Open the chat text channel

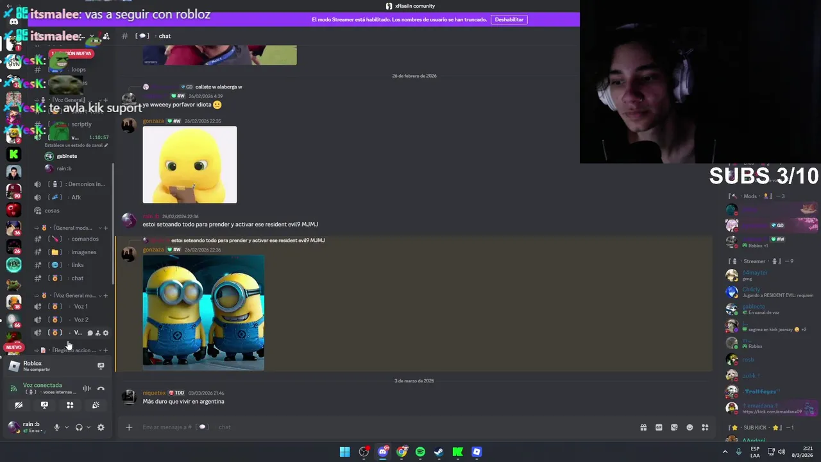click(x=72, y=278)
